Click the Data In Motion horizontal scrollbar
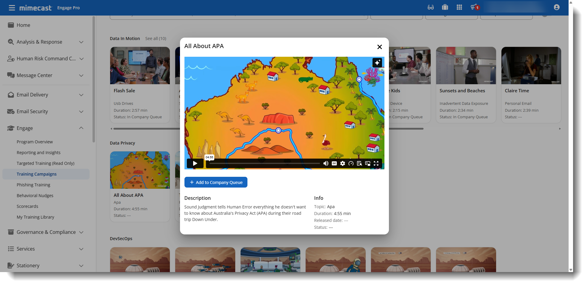Image resolution: width=588 pixels, height=287 pixels. [268, 129]
